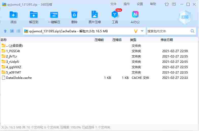Sort by the Name (名称) column header
The width and height of the screenshot is (199, 131).
[4, 40]
